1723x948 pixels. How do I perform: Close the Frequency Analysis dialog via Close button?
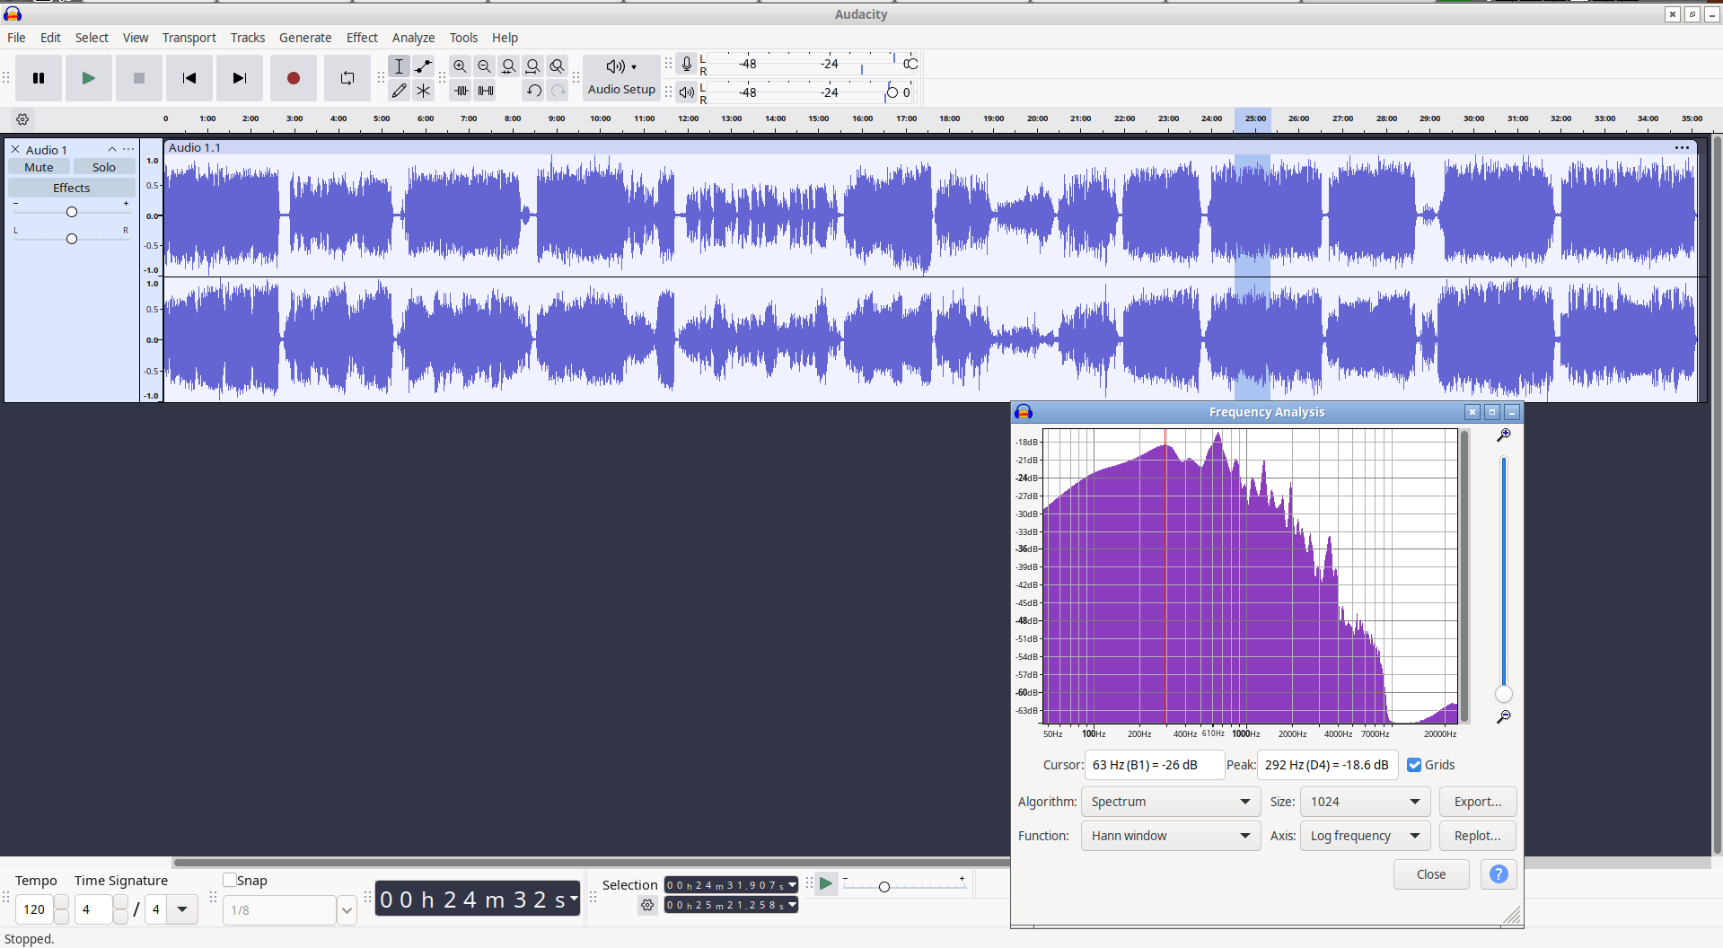(1431, 874)
